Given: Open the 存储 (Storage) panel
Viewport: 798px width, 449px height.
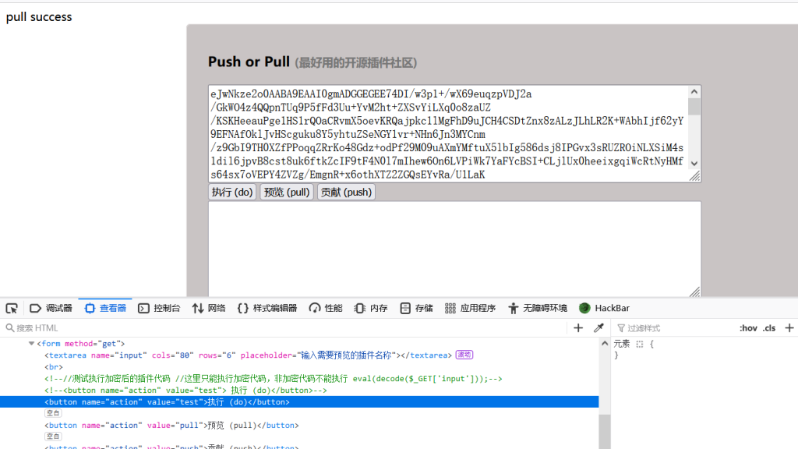Looking at the screenshot, I should 416,308.
